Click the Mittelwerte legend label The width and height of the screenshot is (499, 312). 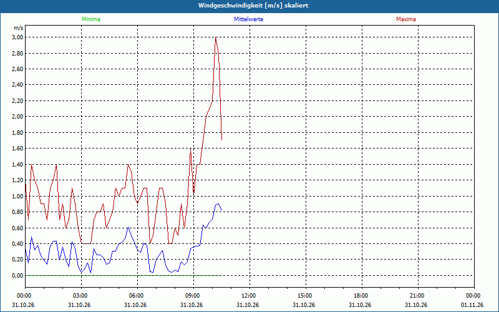point(248,19)
